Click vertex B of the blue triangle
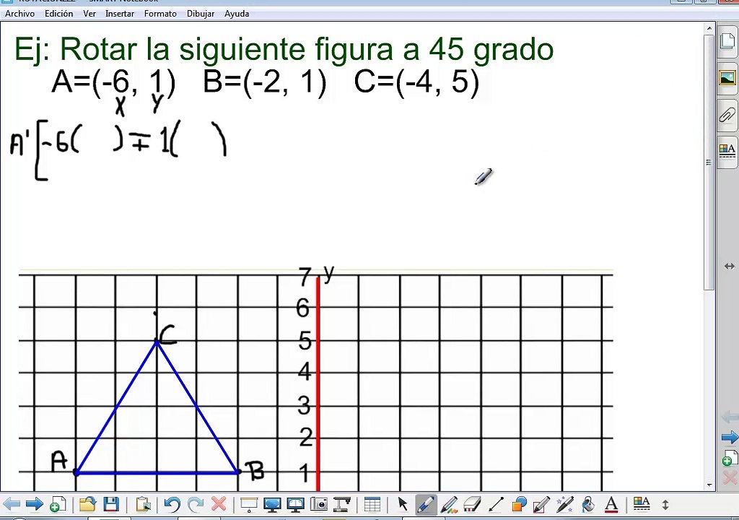Image resolution: width=739 pixels, height=520 pixels. (238, 472)
